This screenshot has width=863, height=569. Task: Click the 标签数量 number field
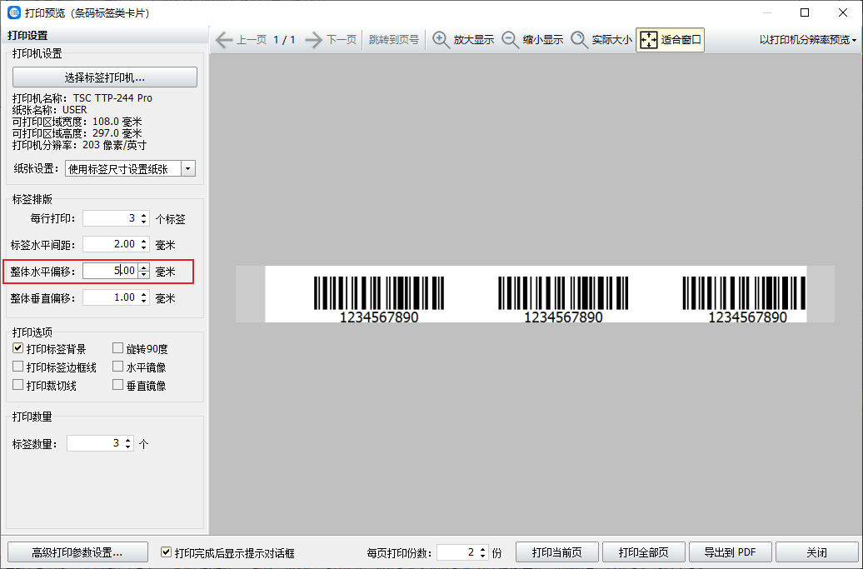[x=95, y=443]
